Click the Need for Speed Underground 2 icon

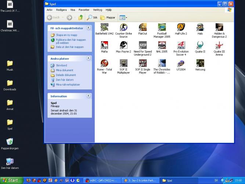(x=143, y=45)
